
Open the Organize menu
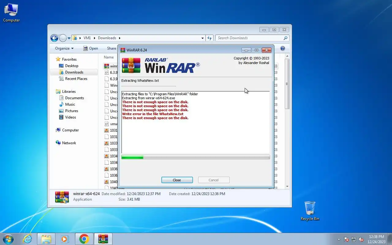[64, 48]
